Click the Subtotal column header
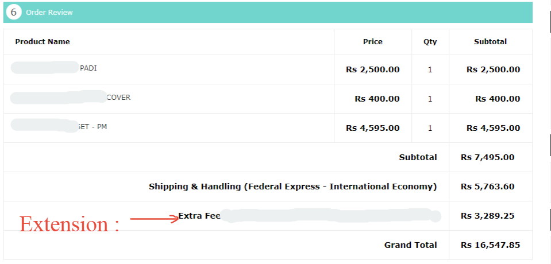 [490, 42]
